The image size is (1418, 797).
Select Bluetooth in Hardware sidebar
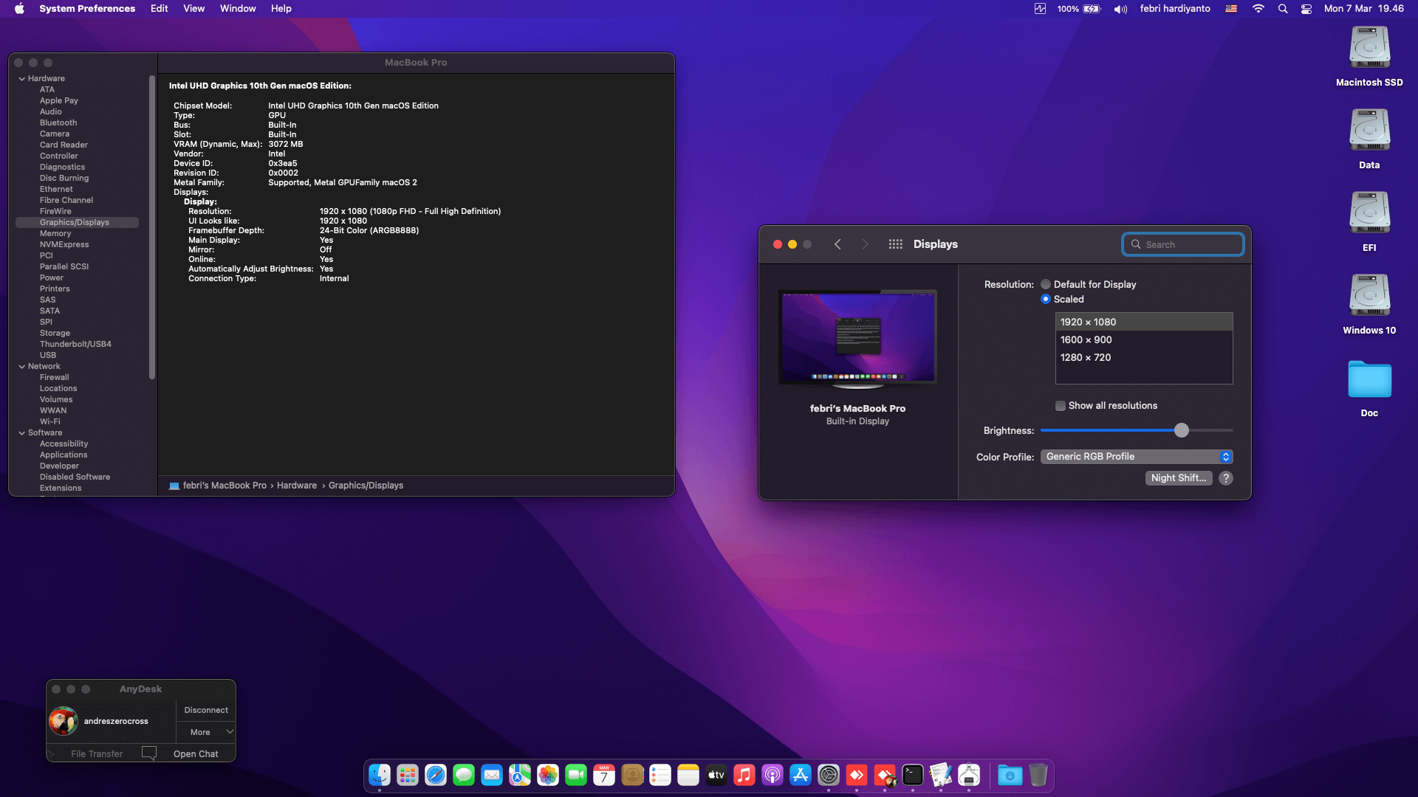pos(58,123)
